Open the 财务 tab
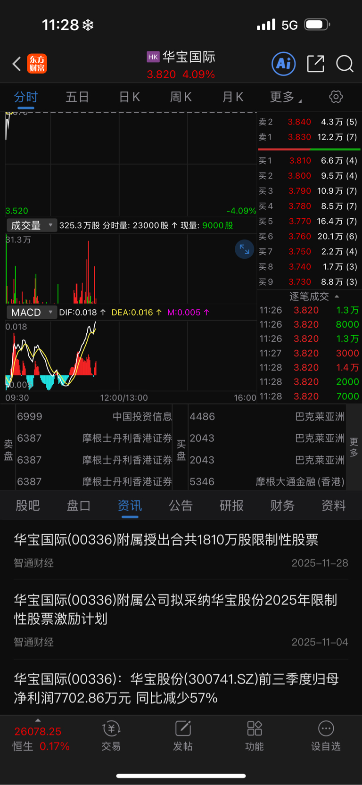 282,505
